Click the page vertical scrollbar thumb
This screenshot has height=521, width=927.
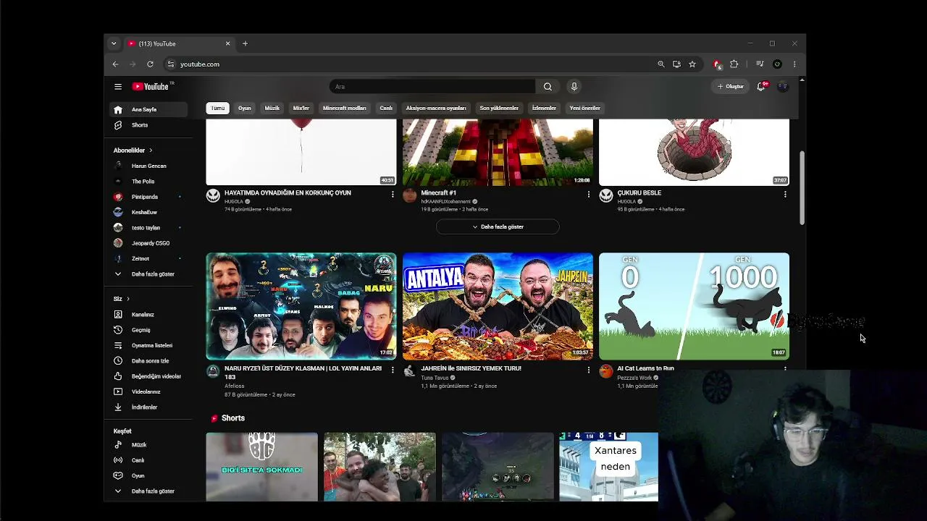pos(802,187)
